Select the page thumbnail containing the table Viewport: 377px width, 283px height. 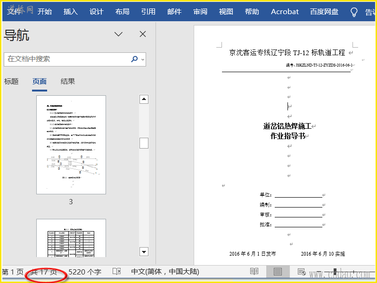pyautogui.click(x=71, y=238)
